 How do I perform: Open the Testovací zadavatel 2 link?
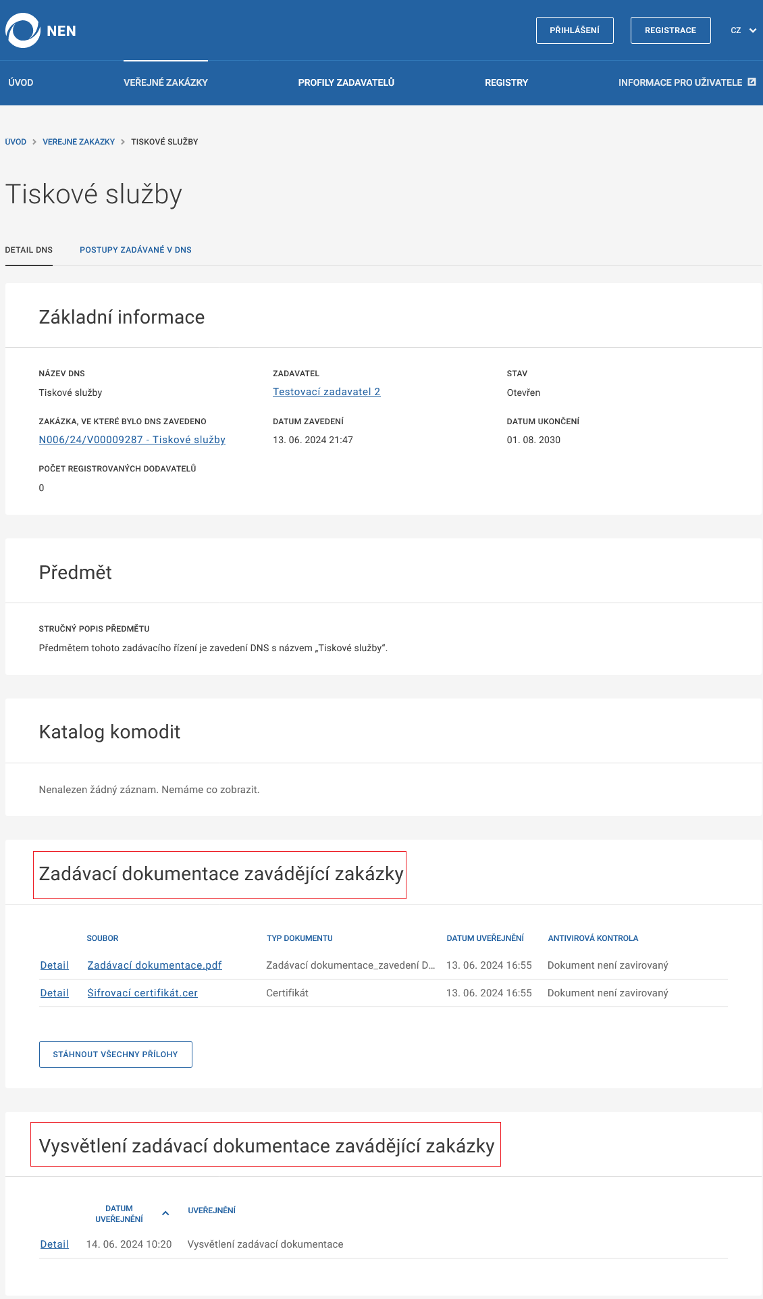point(326,391)
